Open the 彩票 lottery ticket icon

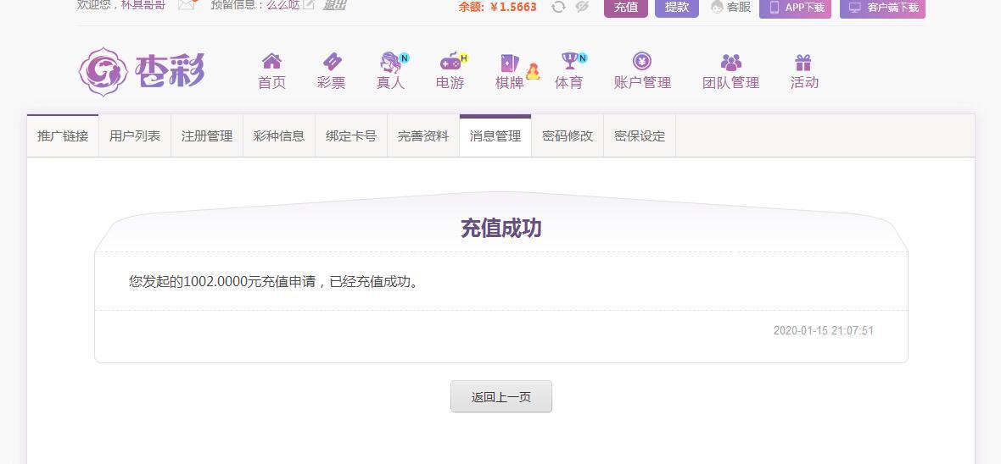332,62
